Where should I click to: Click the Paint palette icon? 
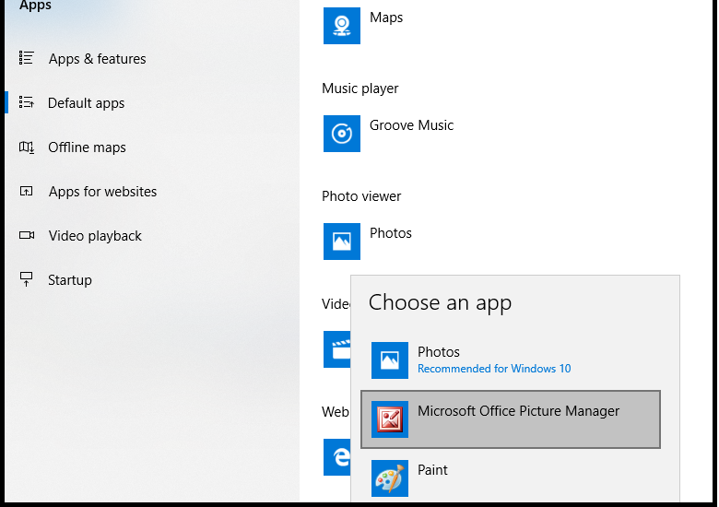click(390, 478)
